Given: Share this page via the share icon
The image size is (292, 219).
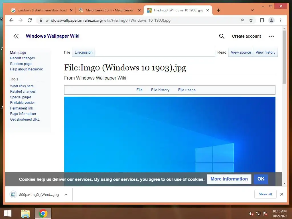Looking at the screenshot, I should tap(242, 20).
